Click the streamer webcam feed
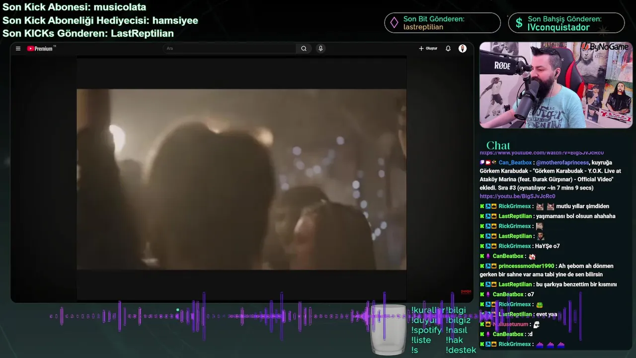The width and height of the screenshot is (636, 358). pos(556,85)
